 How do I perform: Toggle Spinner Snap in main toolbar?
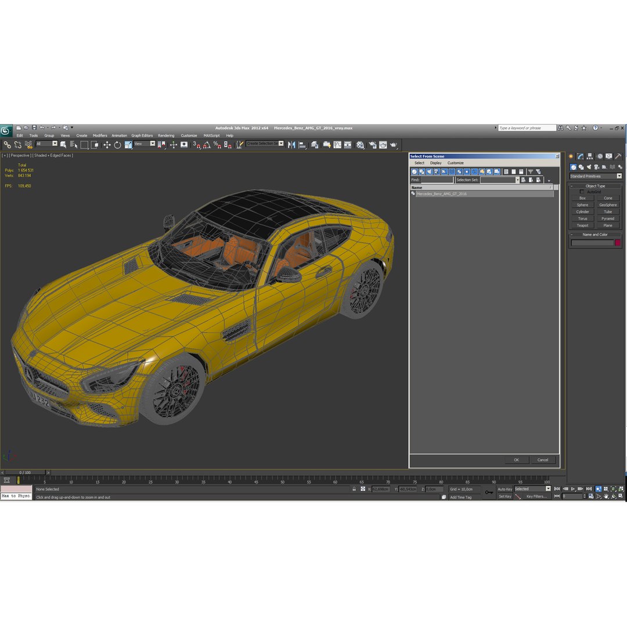point(228,145)
